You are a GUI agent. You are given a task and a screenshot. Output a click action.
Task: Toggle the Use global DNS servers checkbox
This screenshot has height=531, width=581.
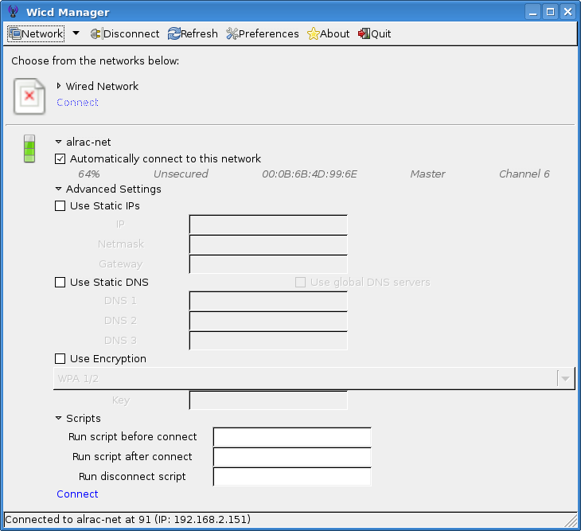coord(300,283)
